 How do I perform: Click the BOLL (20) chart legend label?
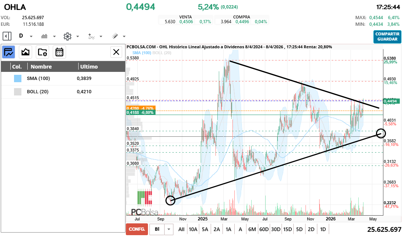pyautogui.click(x=162, y=53)
